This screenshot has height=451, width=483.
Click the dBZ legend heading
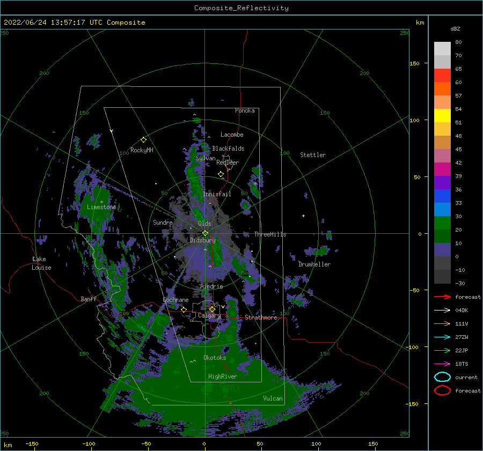click(455, 28)
